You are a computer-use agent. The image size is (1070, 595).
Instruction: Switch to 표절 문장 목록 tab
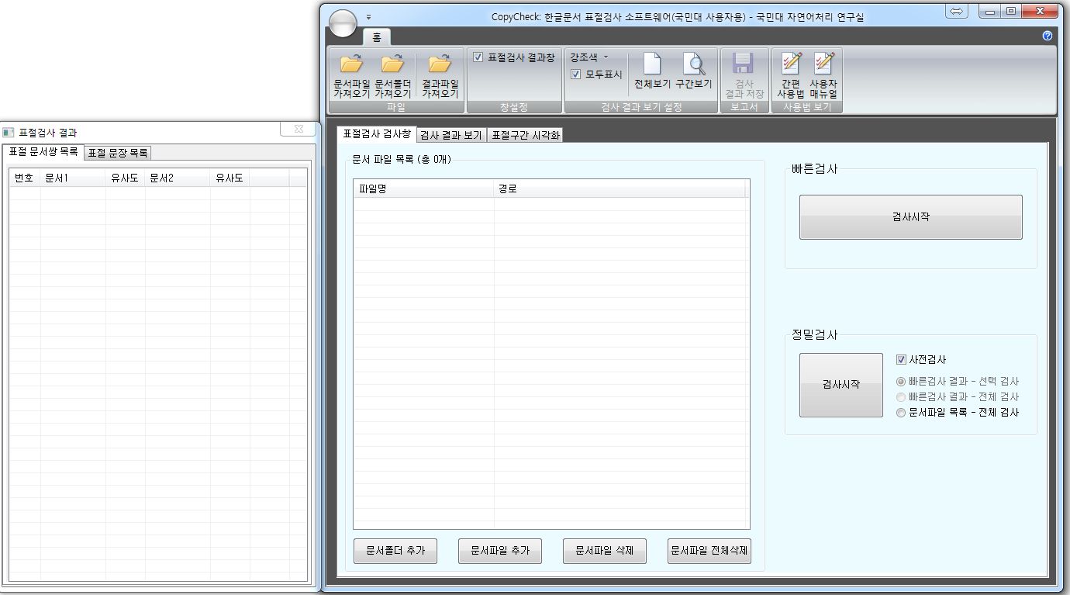[x=118, y=153]
